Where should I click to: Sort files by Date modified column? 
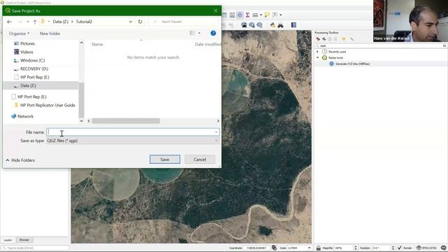[x=208, y=44]
